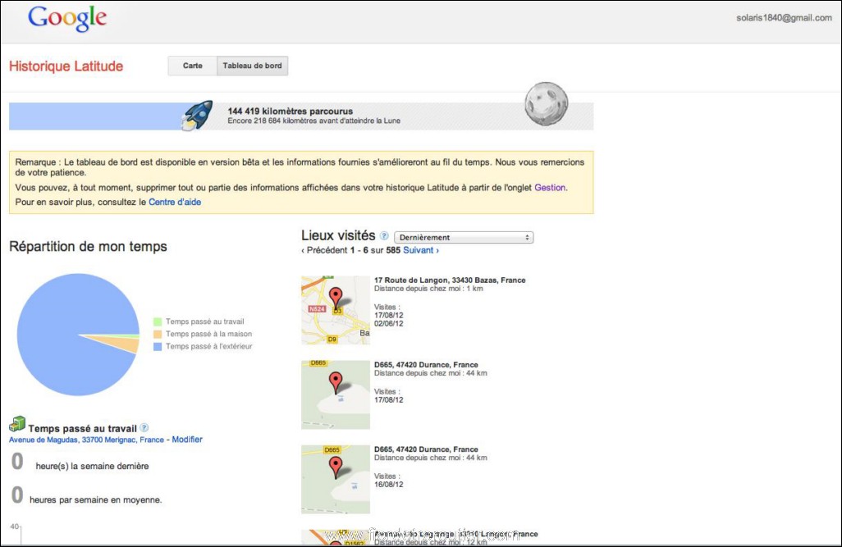Follow the Centre d'aide link
Screen dimensions: 842x547
175,202
